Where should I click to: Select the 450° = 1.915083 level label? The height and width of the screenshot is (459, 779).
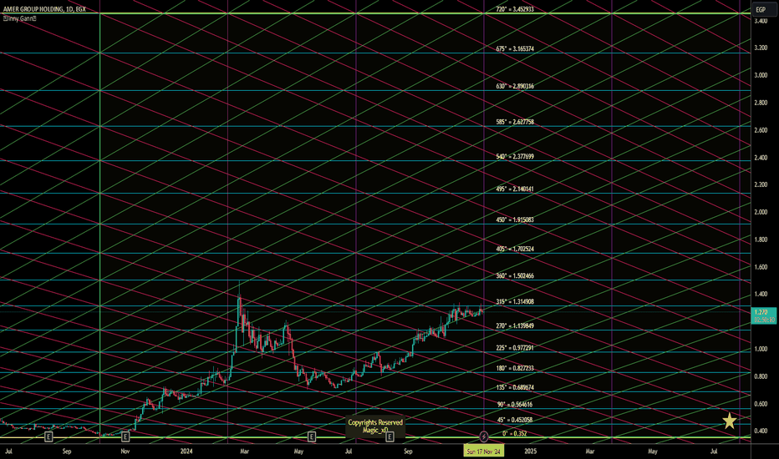[x=515, y=219]
